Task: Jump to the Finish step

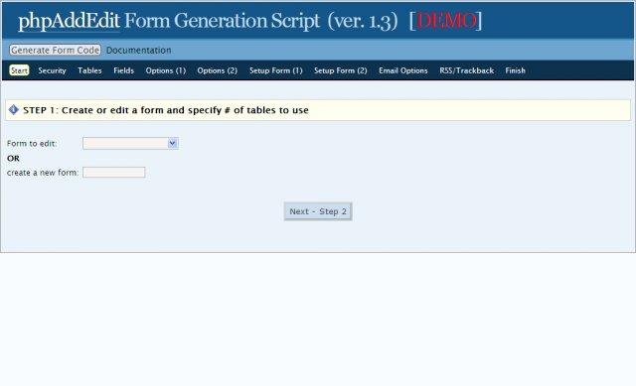Action: tap(515, 70)
